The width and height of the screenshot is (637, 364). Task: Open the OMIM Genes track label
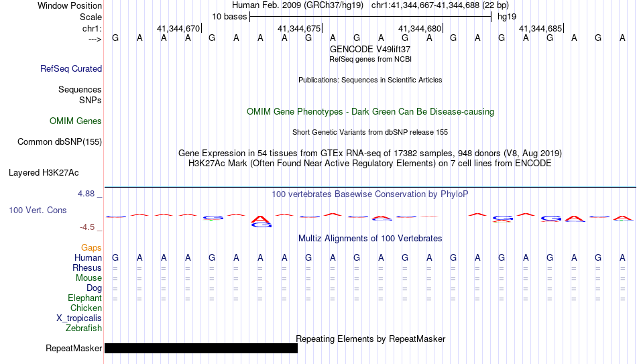point(76,121)
